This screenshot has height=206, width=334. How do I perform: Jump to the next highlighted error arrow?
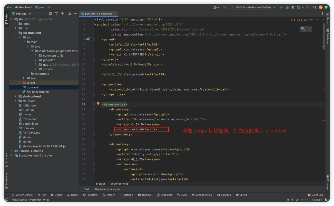(323, 20)
